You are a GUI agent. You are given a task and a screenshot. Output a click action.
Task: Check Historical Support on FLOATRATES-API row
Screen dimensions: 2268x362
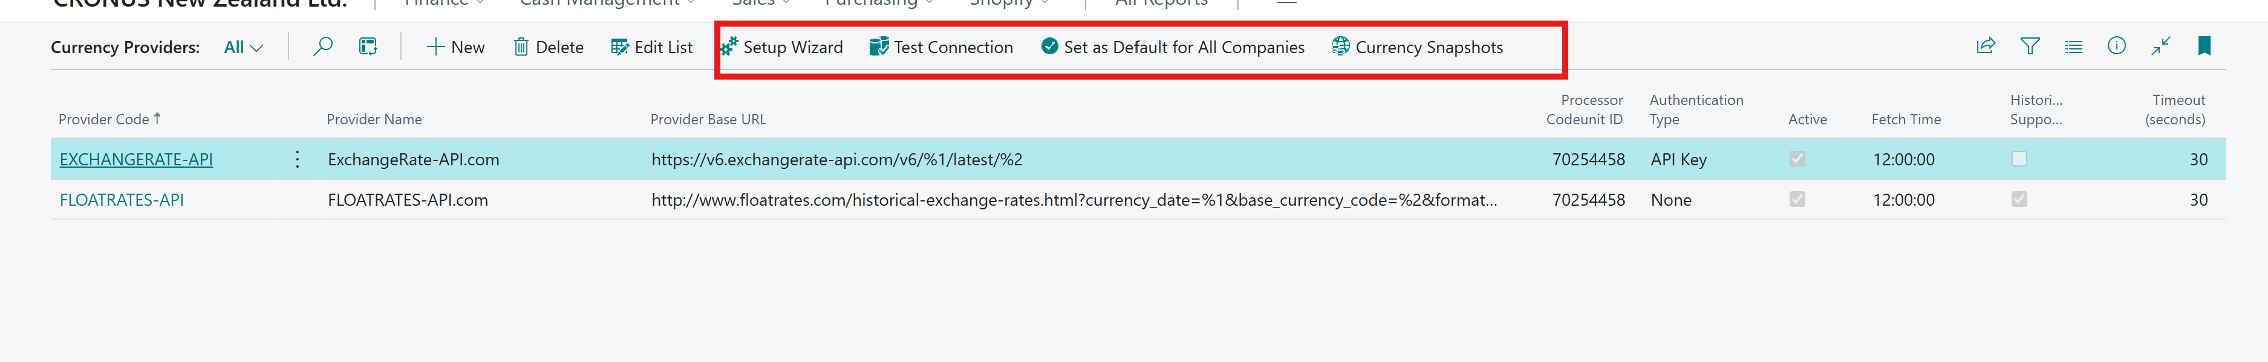(2019, 200)
